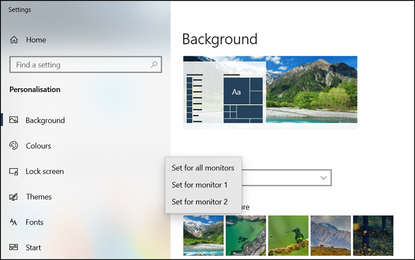Click the Settings window title text
This screenshot has height=260, width=415.
pyautogui.click(x=20, y=9)
